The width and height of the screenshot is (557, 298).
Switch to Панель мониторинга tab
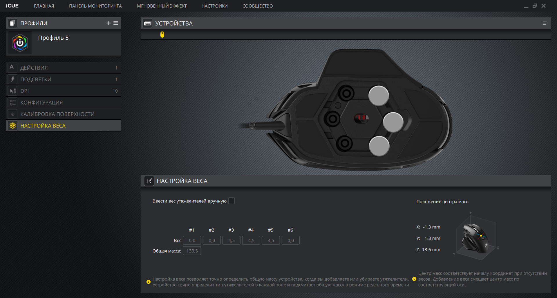click(x=95, y=6)
